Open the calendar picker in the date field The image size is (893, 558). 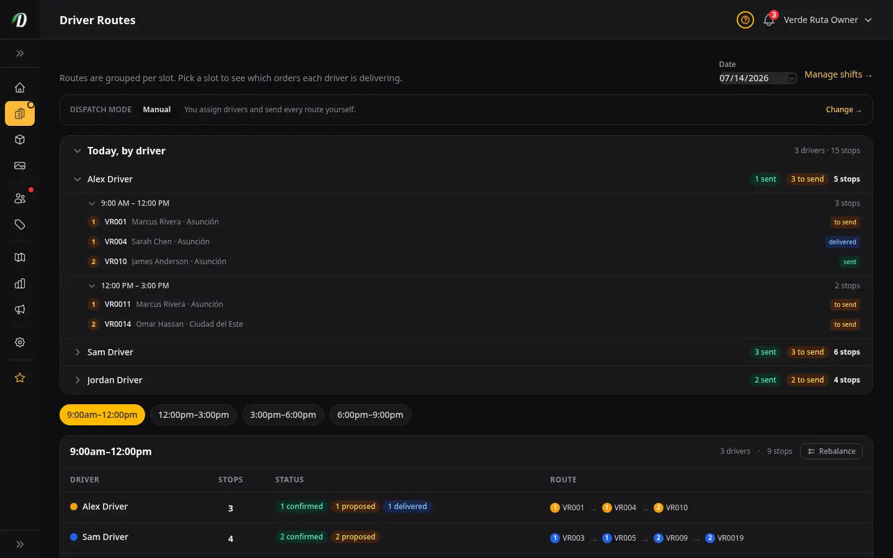tap(791, 78)
